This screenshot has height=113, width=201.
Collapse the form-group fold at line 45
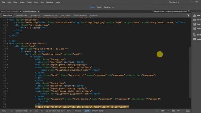(x=7, y=83)
